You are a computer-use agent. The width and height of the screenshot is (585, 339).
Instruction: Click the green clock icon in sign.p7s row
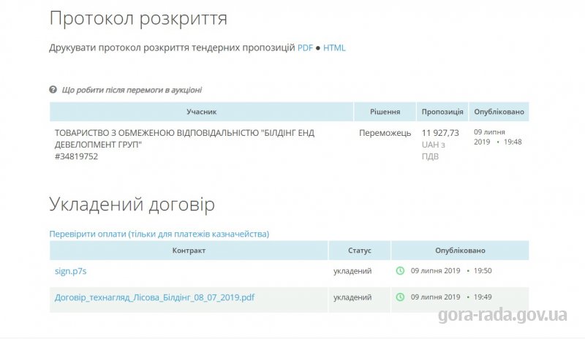pyautogui.click(x=400, y=271)
